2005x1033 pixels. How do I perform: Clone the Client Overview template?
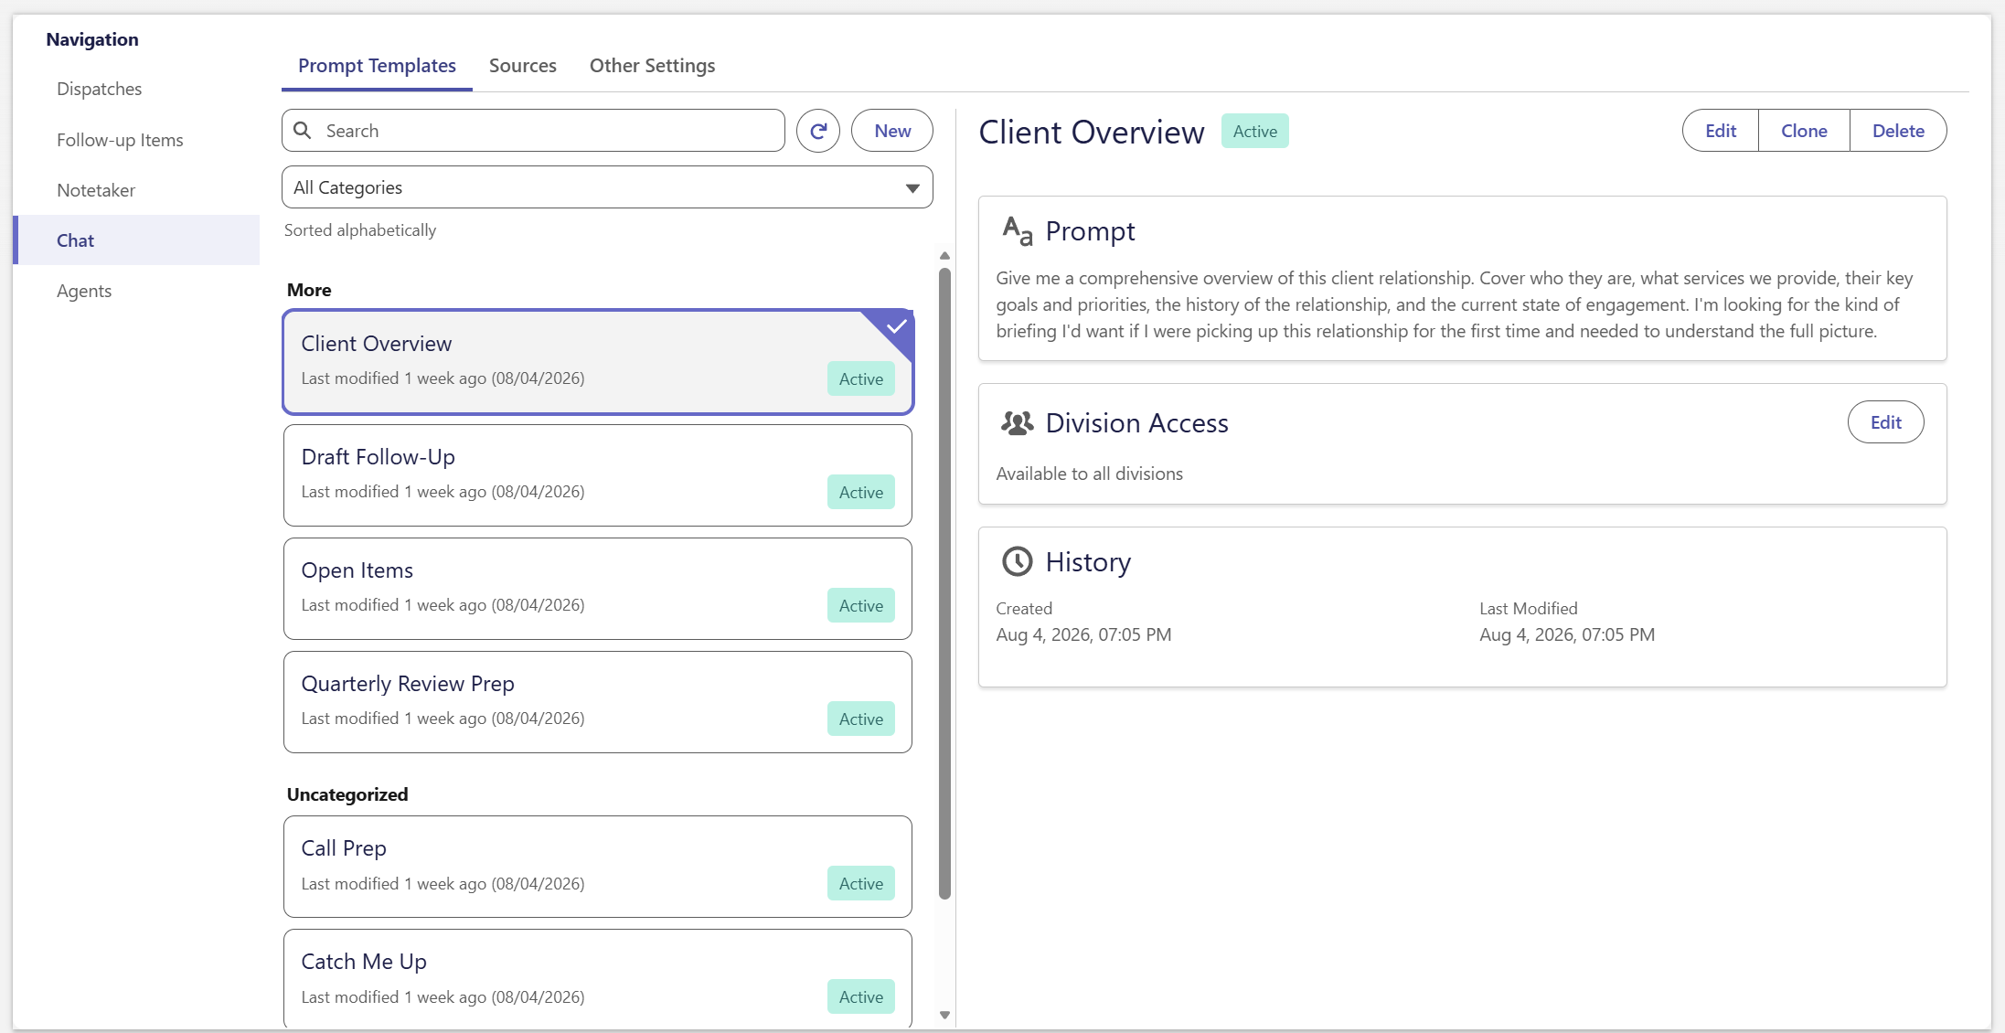click(x=1803, y=131)
